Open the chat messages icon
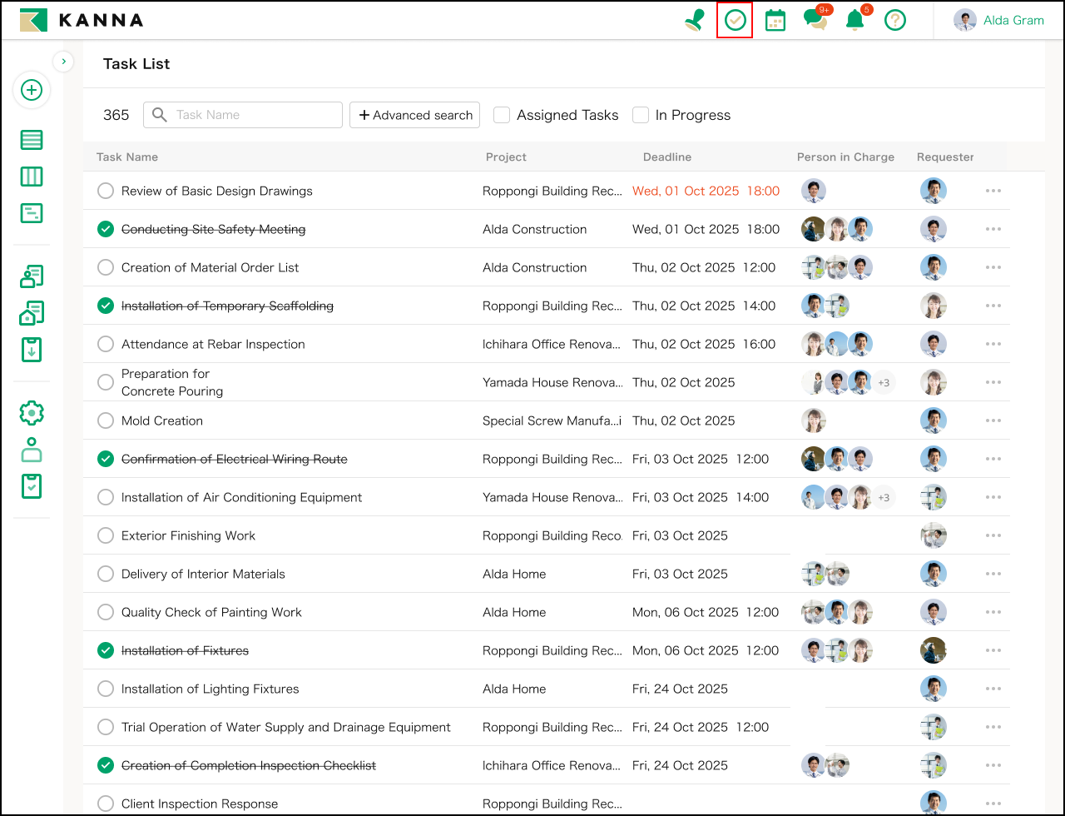 815,21
